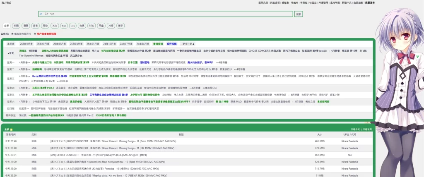Open [ANi] GHOST CONCERT 11 1080P row
424x177 pixels.
click(x=99, y=155)
